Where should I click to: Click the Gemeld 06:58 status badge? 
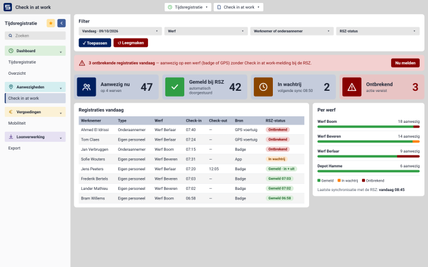point(279,198)
